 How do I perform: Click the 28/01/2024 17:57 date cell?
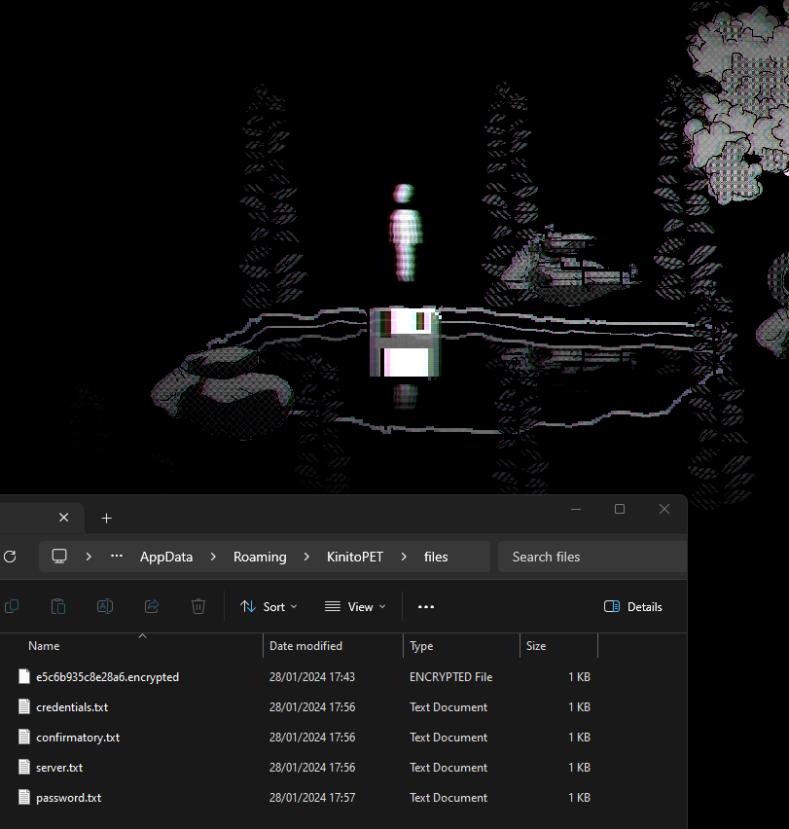point(311,797)
